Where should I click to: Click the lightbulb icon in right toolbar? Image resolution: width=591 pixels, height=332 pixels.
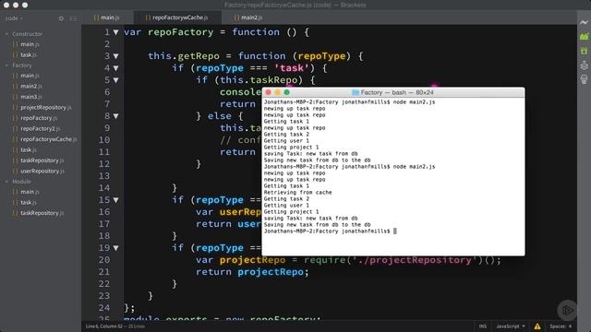pyautogui.click(x=584, y=79)
